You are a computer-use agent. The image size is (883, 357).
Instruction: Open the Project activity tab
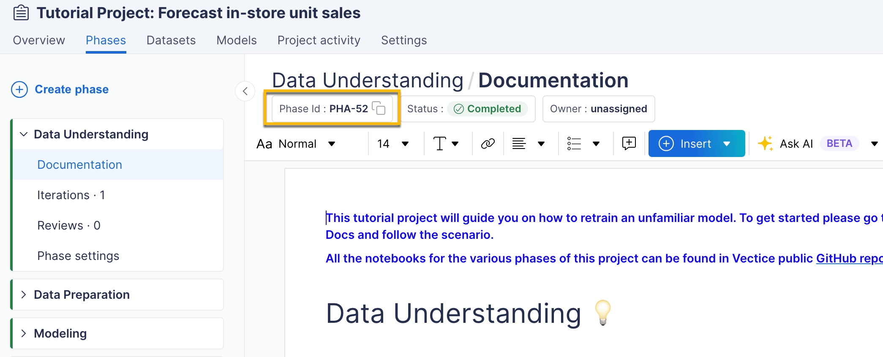pos(319,40)
